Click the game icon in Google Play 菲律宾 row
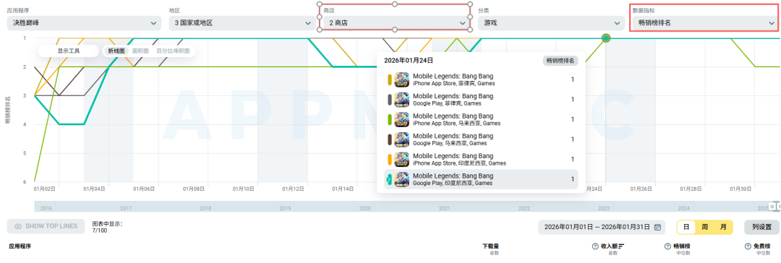Viewport: 781px width, 263px height. tap(401, 100)
